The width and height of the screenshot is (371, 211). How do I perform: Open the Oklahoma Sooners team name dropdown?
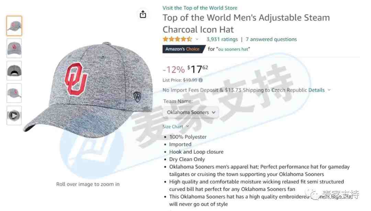[191, 112]
